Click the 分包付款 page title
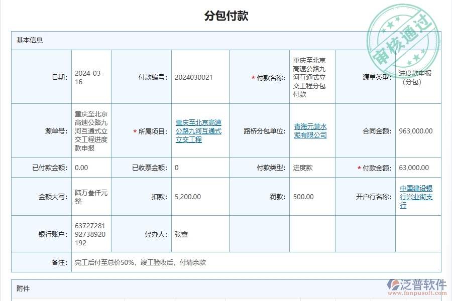 [226, 16]
